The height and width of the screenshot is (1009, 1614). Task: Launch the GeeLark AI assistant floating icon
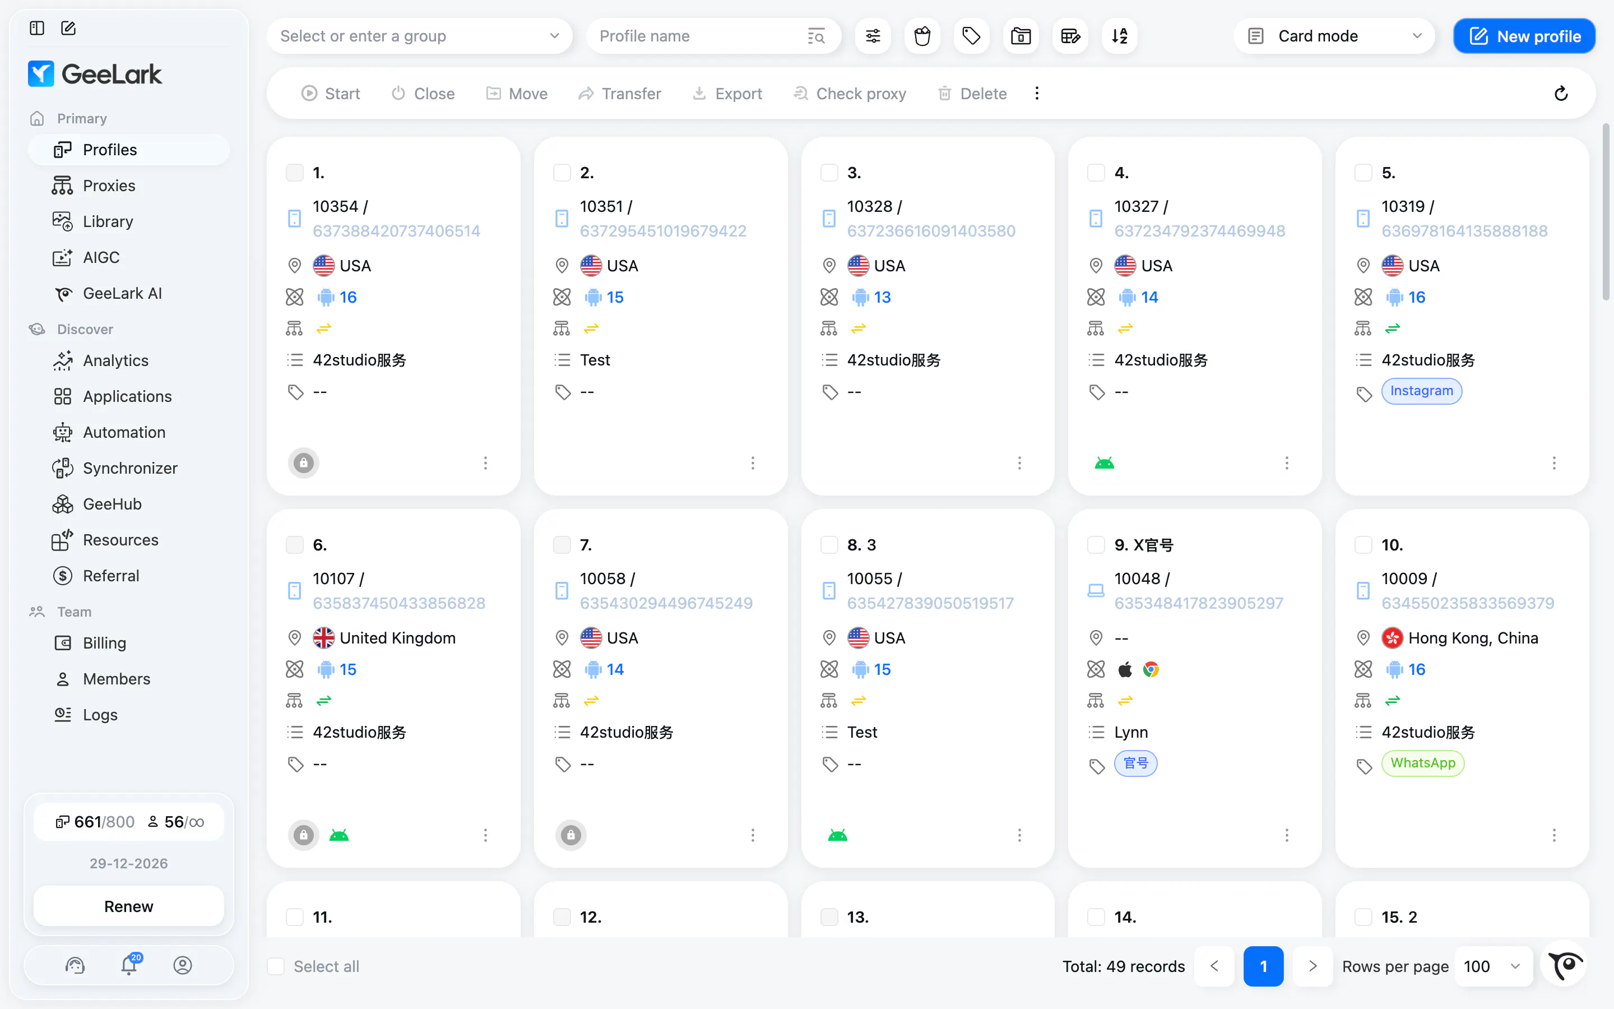1565,965
